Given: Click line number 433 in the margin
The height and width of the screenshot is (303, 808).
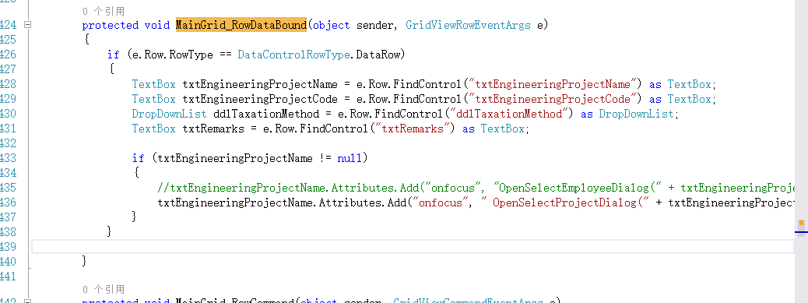Looking at the screenshot, I should (9, 157).
